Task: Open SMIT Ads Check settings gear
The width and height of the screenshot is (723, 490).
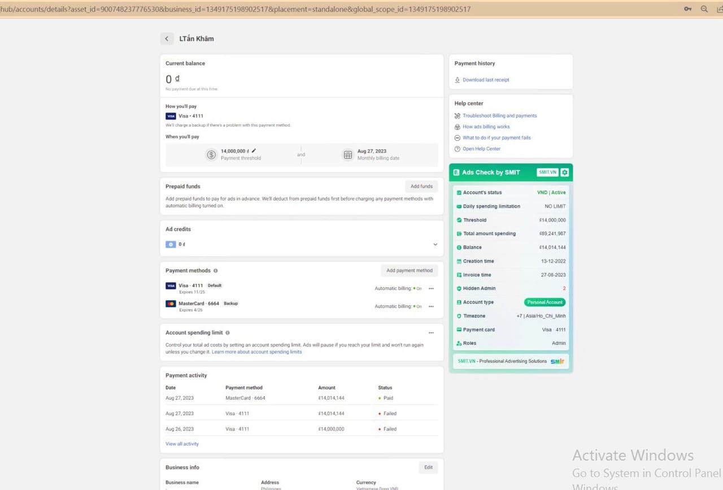Action: [x=564, y=172]
